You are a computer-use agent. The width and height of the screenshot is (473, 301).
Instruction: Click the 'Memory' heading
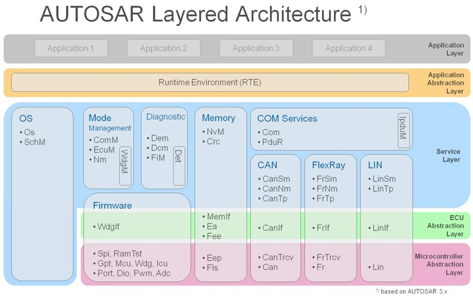pyautogui.click(x=219, y=118)
